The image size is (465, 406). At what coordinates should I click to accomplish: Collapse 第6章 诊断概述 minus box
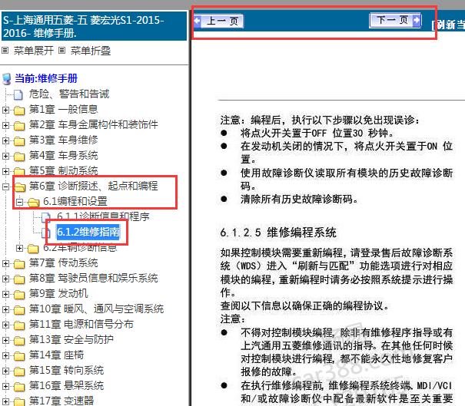[x=5, y=186]
